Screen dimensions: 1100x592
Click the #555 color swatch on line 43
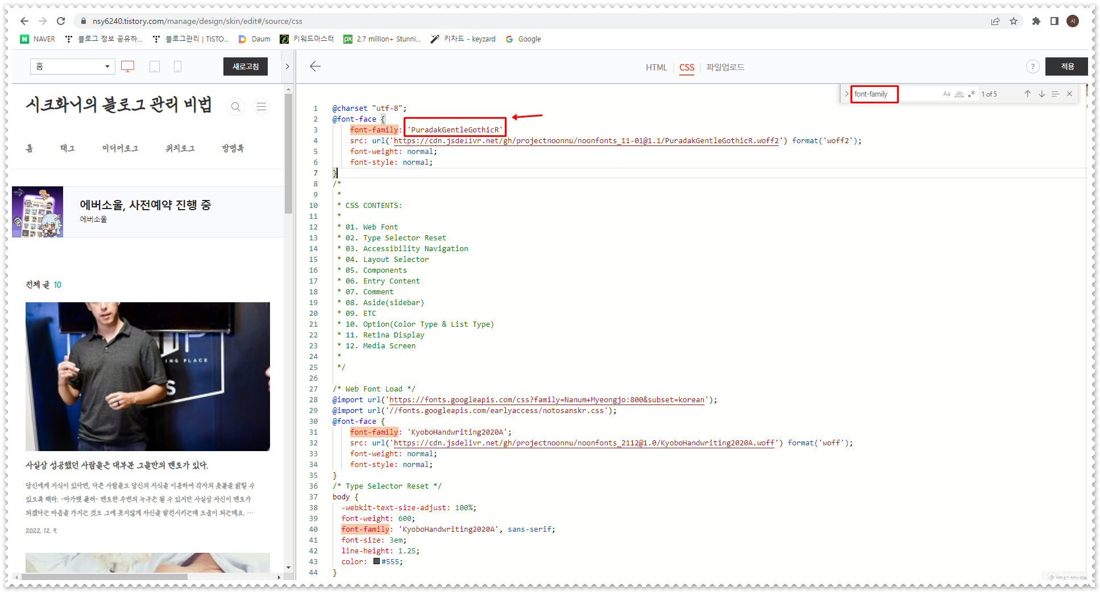click(376, 561)
